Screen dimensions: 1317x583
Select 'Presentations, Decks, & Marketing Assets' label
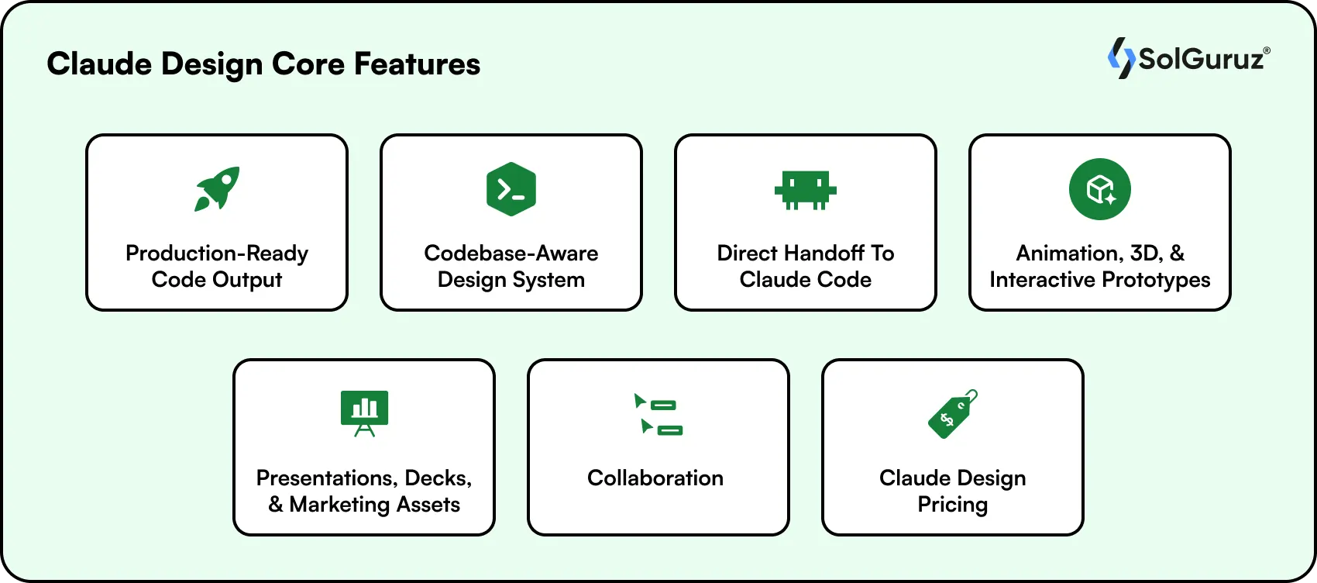[364, 491]
